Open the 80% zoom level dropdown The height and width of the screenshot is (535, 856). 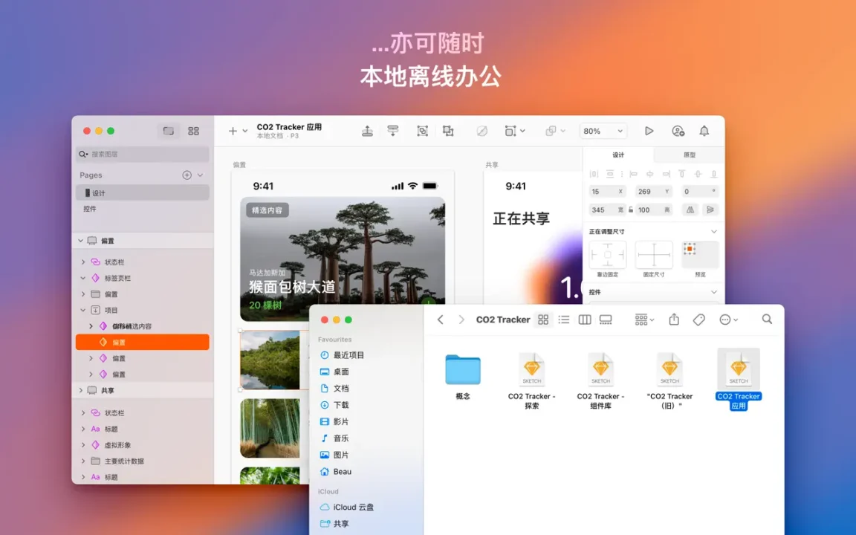pos(603,131)
